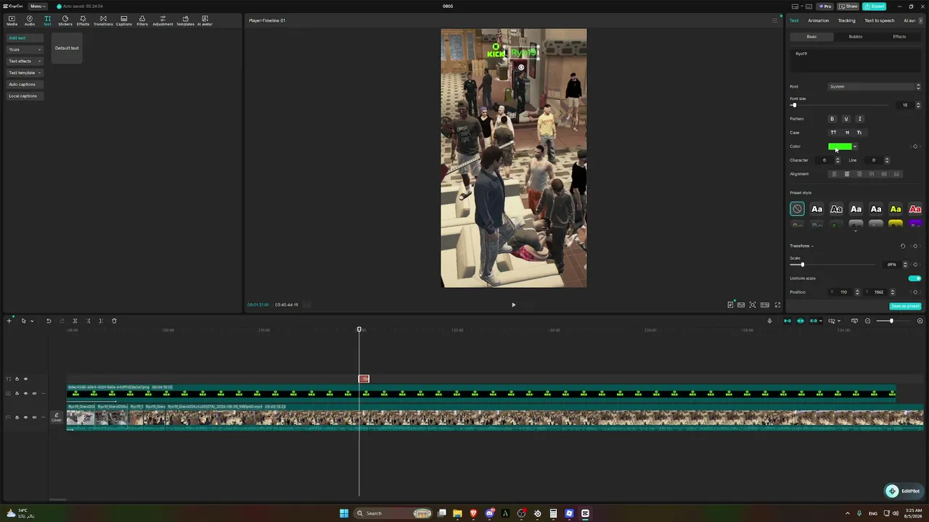Mute the png overlay track
The width and height of the screenshot is (929, 522).
tap(34, 394)
